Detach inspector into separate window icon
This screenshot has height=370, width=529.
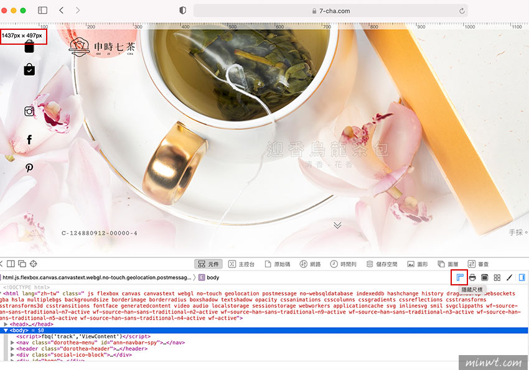pyautogui.click(x=22, y=264)
